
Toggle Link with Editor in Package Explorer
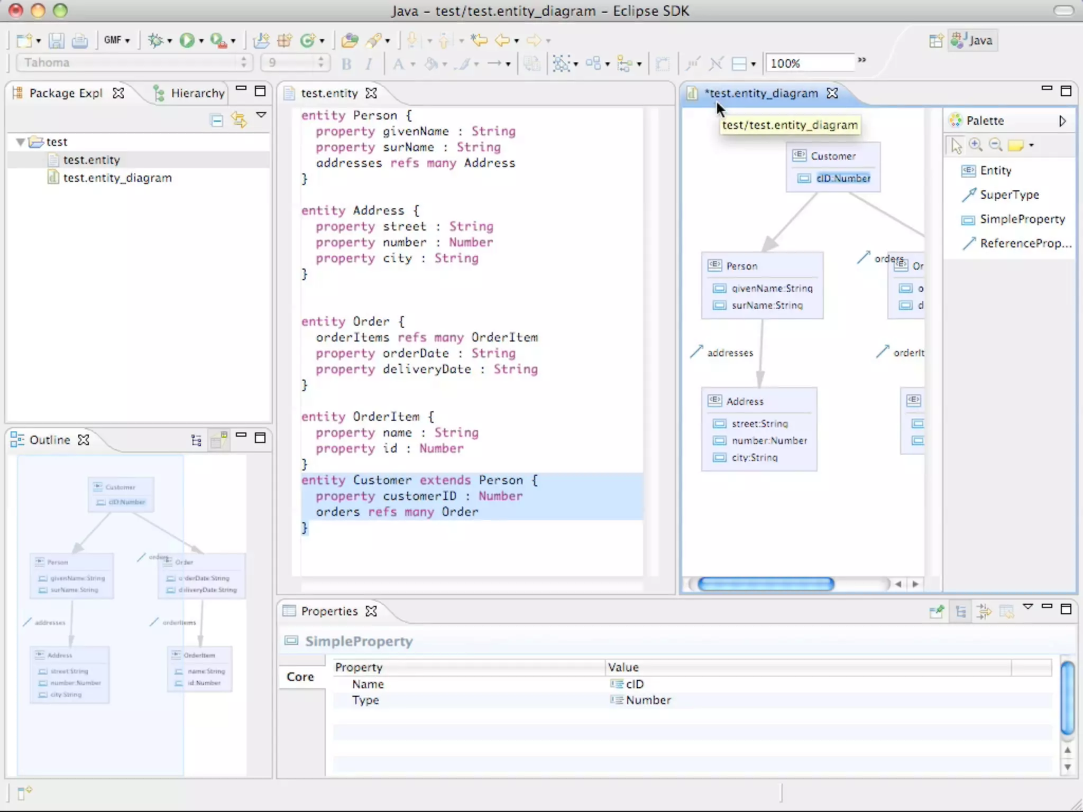[x=239, y=121]
